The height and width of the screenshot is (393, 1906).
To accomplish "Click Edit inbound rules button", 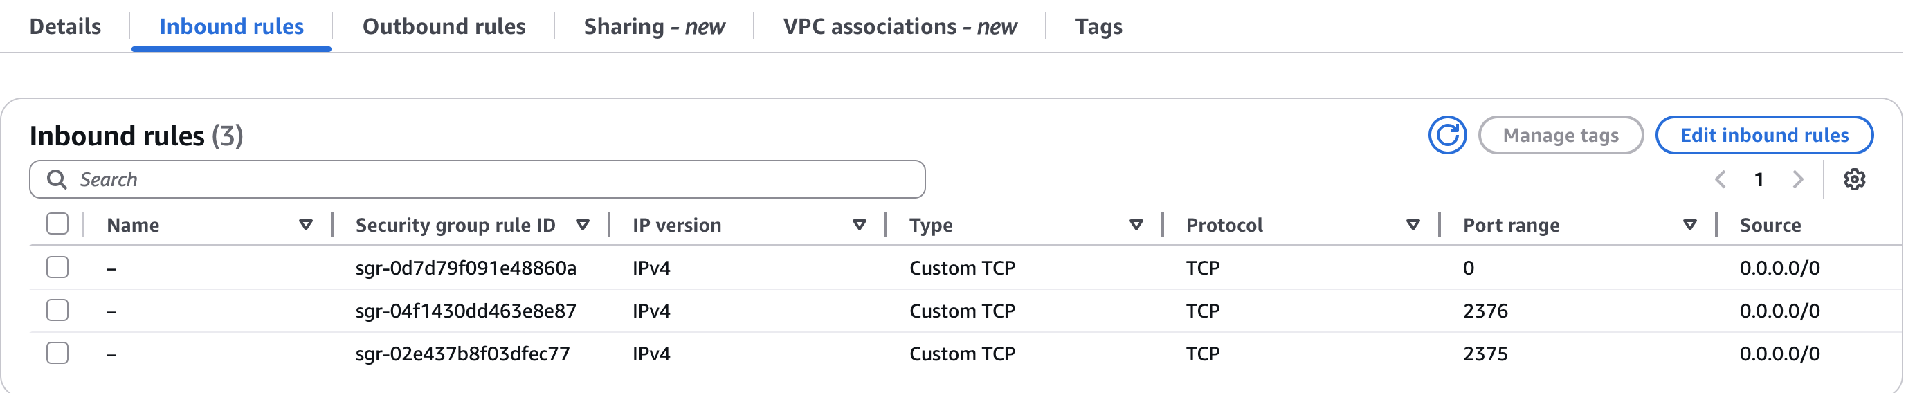I will click(1764, 136).
